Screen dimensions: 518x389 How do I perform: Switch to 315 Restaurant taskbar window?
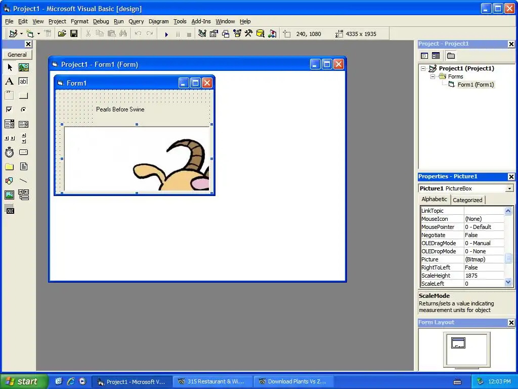point(212,381)
